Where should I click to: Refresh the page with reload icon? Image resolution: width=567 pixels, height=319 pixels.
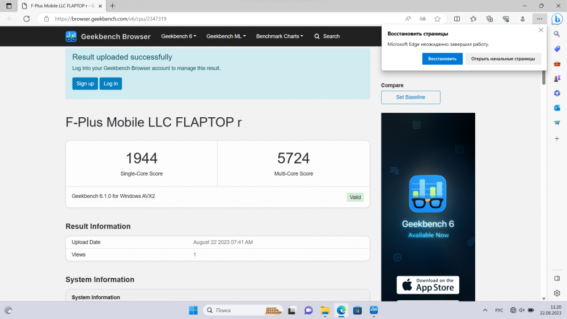[26, 19]
